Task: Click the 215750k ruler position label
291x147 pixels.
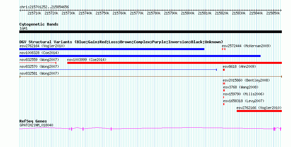Action: click(x=102, y=13)
